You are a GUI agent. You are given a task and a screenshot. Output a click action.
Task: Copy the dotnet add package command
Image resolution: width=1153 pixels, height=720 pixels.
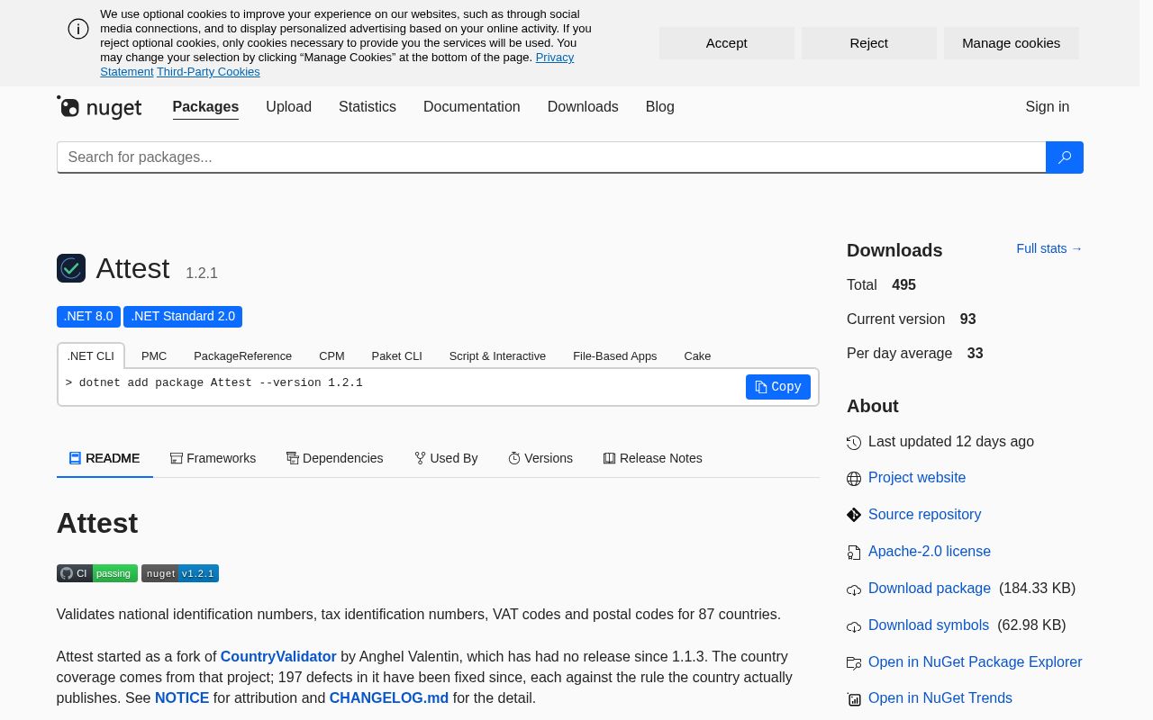pos(778,387)
